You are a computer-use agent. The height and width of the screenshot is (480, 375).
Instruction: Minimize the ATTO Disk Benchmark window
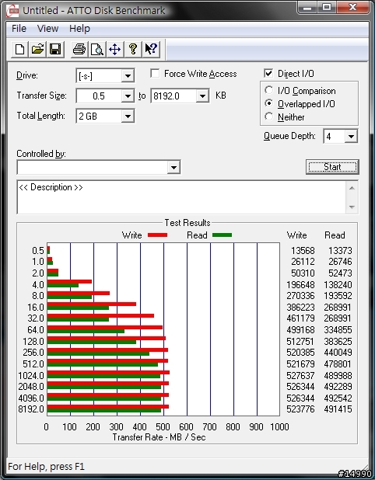pyautogui.click(x=308, y=7)
